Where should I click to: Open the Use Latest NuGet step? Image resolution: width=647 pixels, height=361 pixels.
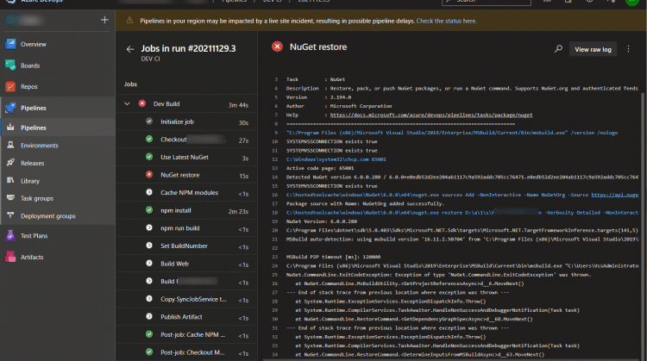click(x=186, y=158)
